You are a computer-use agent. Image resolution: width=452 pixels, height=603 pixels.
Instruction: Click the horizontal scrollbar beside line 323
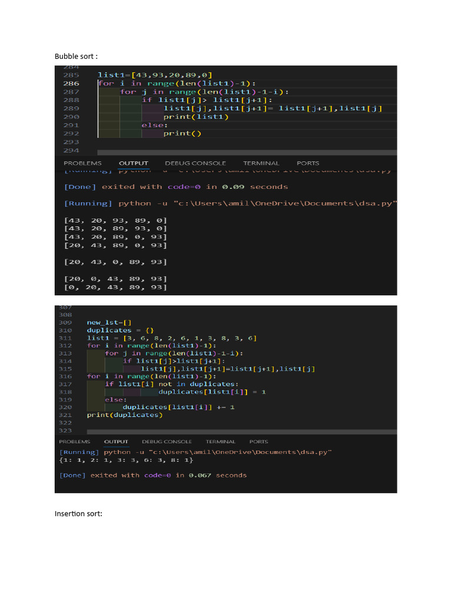[242, 432]
